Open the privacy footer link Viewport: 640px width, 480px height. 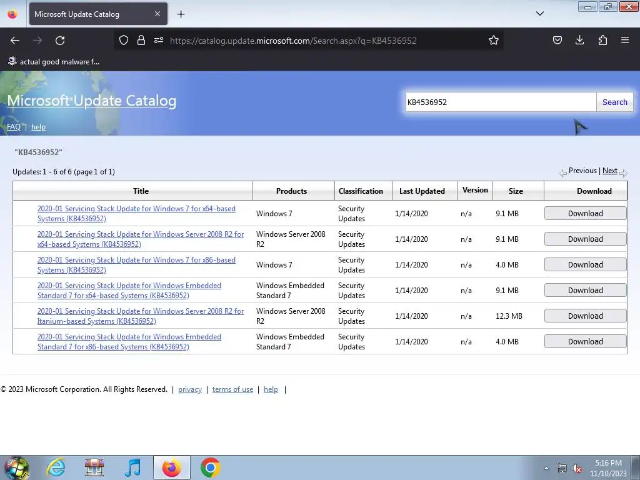point(190,389)
